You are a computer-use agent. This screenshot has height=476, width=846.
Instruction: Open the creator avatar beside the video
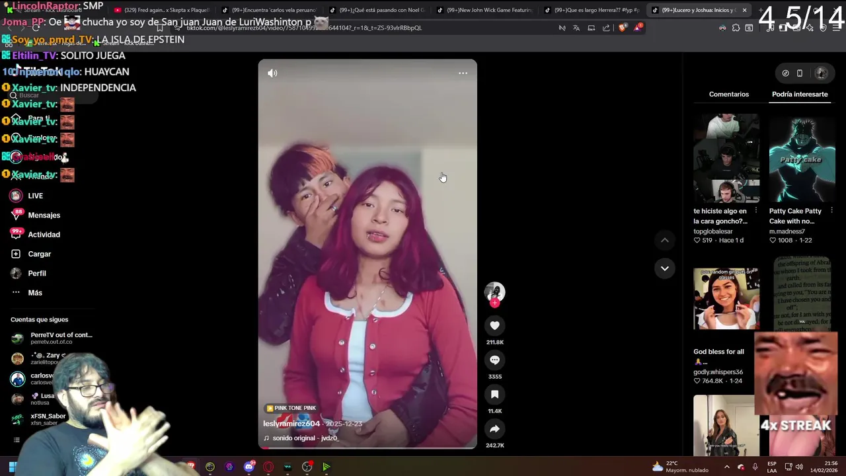(x=494, y=292)
